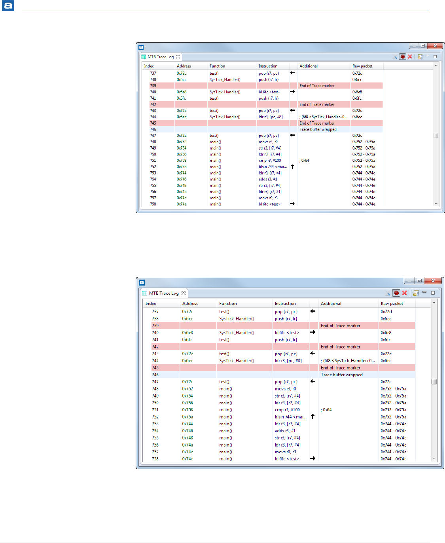The width and height of the screenshot is (445, 543).
Task: Maximize the MTB Trace Log view in upper window
Action: point(435,57)
